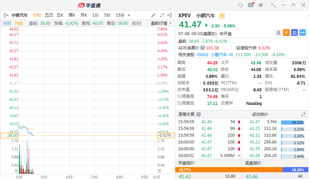Image resolution: width=309 pixels, height=179 pixels.
Task: Open customer service headset icon
Action: coord(240,5)
